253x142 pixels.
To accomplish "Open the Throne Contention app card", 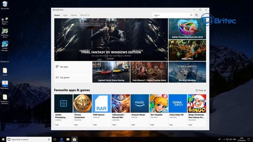I will 83,110.
